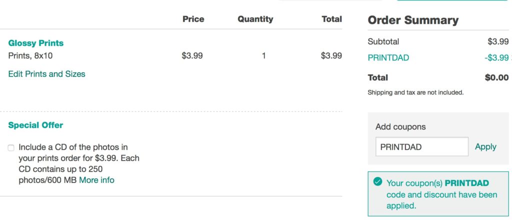Click Apply next to coupon field
This screenshot has height=220, width=512.
point(485,147)
